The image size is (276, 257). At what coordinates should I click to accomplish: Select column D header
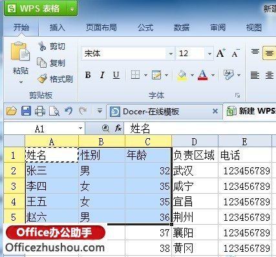click(x=195, y=141)
